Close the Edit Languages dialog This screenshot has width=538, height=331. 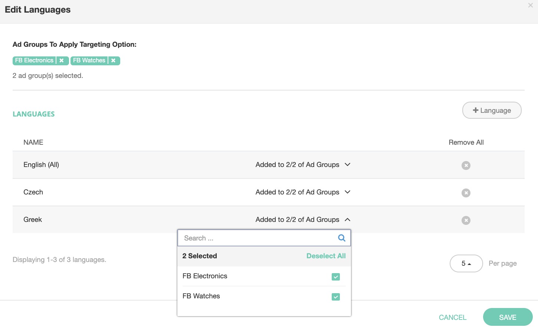(530, 6)
